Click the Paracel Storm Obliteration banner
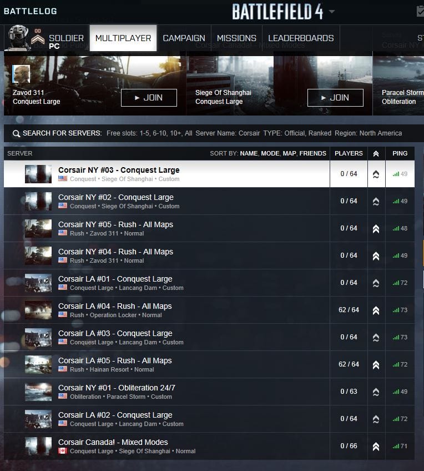Image resolution: width=424 pixels, height=471 pixels. point(398,86)
